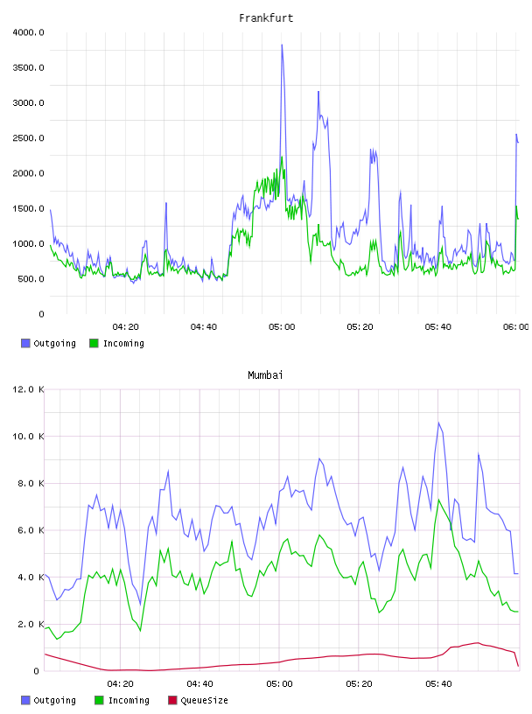Click the Mumbai y-axis label 2.0 K
This screenshot has width=532, height=714.
point(31,624)
